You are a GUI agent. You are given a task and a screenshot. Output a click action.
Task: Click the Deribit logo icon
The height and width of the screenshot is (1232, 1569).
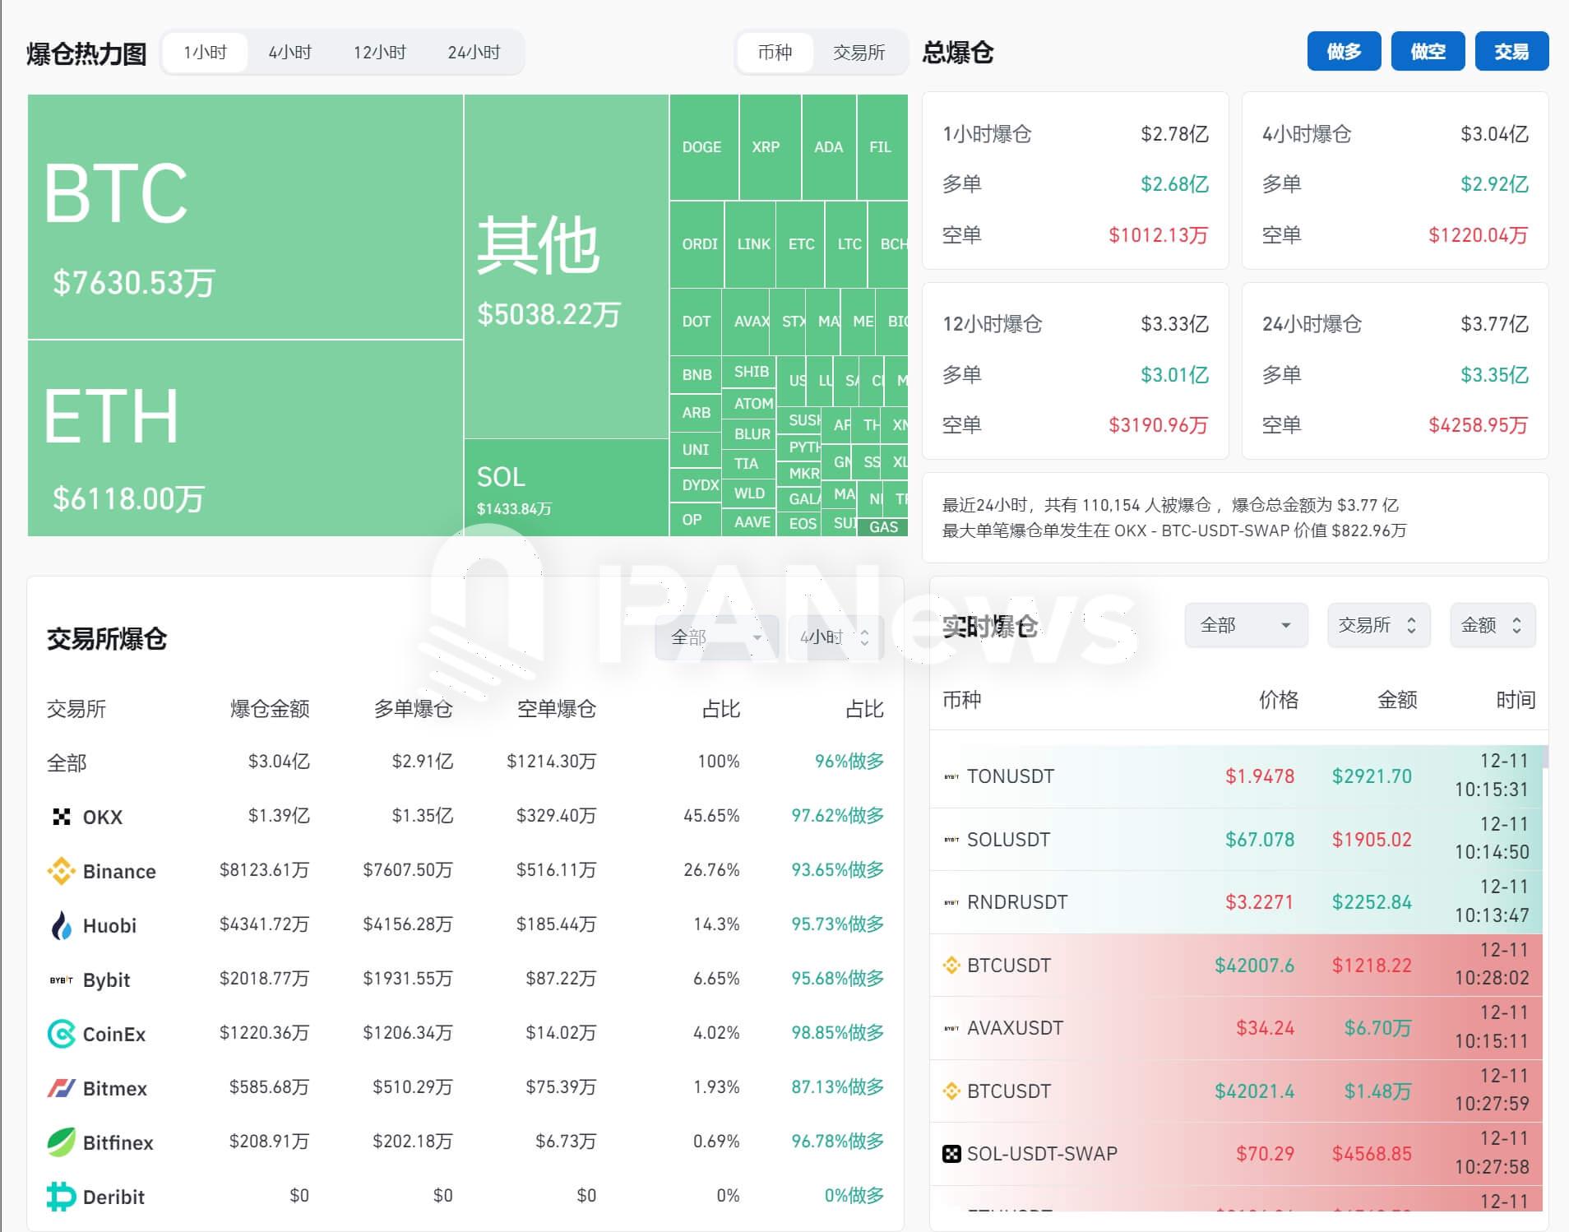click(62, 1197)
